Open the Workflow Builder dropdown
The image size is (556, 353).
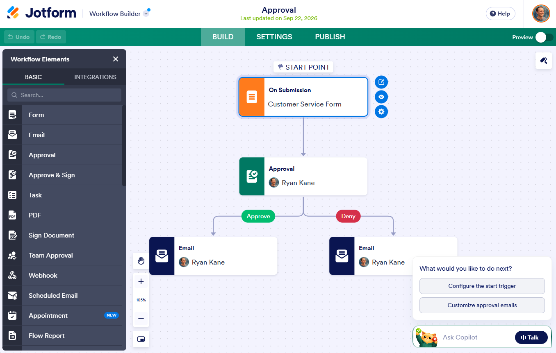tap(119, 14)
